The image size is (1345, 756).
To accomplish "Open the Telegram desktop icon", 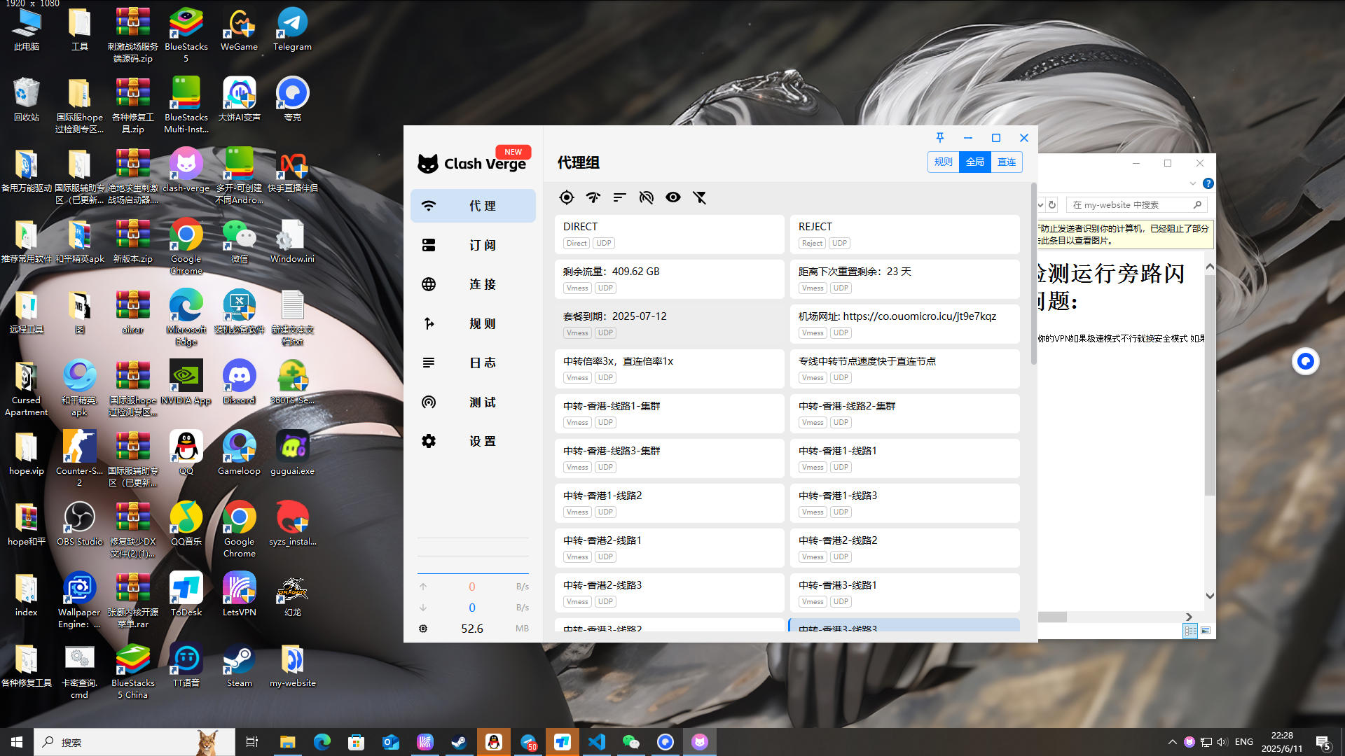I will [x=292, y=30].
